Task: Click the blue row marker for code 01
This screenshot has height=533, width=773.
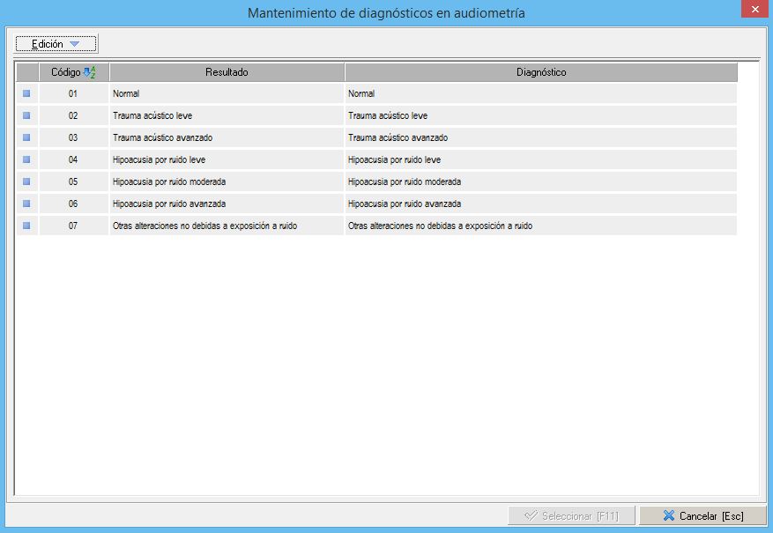Action: click(x=26, y=93)
